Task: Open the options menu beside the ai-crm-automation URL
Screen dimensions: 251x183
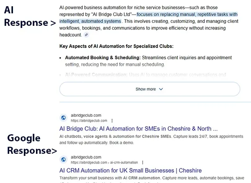Action: click(x=143, y=163)
